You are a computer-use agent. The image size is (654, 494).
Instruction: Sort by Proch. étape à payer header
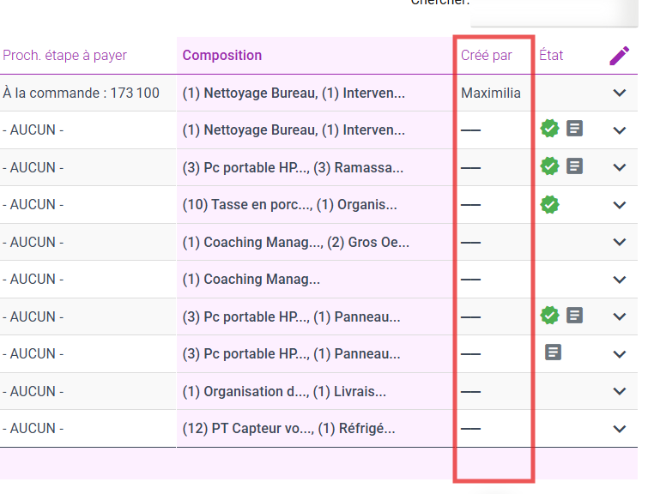[64, 56]
